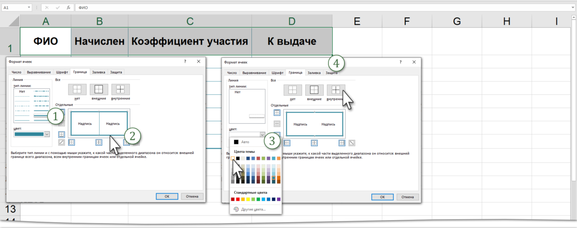Switch to 'Заливка' tab in left dialog
This screenshot has height=228, width=577.
coord(98,72)
